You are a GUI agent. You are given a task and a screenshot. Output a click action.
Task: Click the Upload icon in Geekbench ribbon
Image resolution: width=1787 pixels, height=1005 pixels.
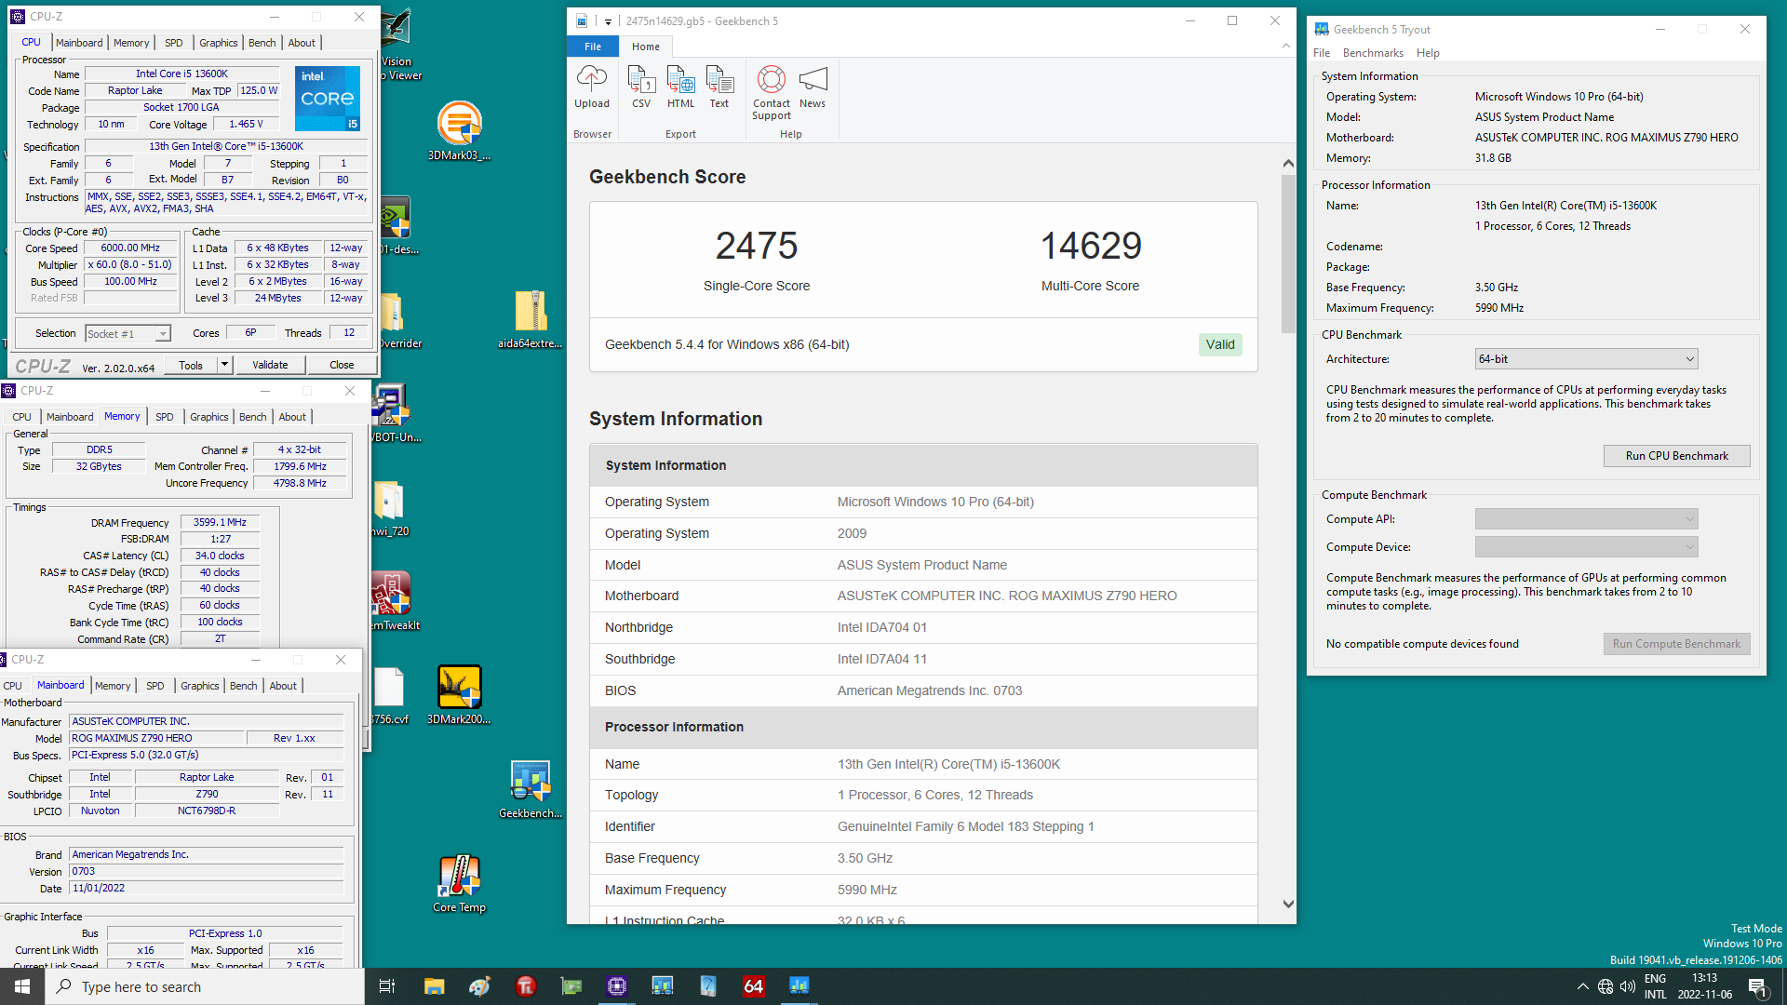pos(592,87)
